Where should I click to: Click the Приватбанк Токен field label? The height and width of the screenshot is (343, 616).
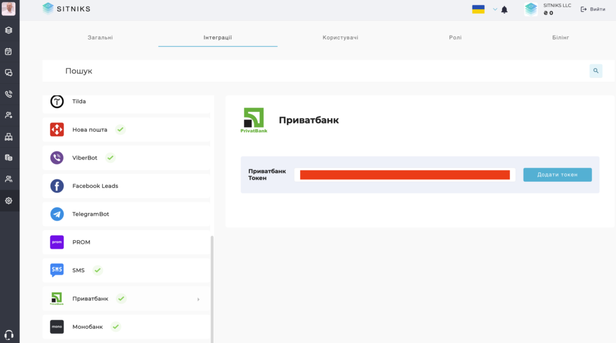click(267, 174)
